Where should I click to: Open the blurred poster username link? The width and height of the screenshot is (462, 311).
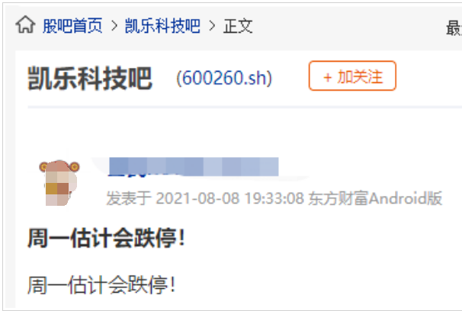pos(194,167)
